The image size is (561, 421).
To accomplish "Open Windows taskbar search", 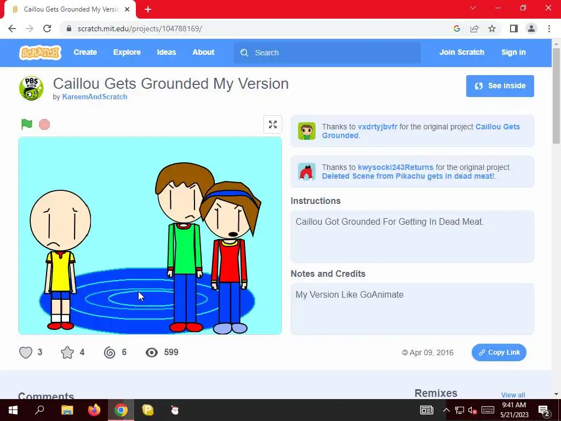I will [39, 410].
